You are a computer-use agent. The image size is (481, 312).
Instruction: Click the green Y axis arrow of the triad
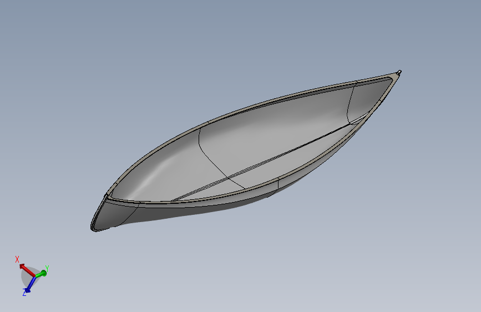(x=41, y=274)
